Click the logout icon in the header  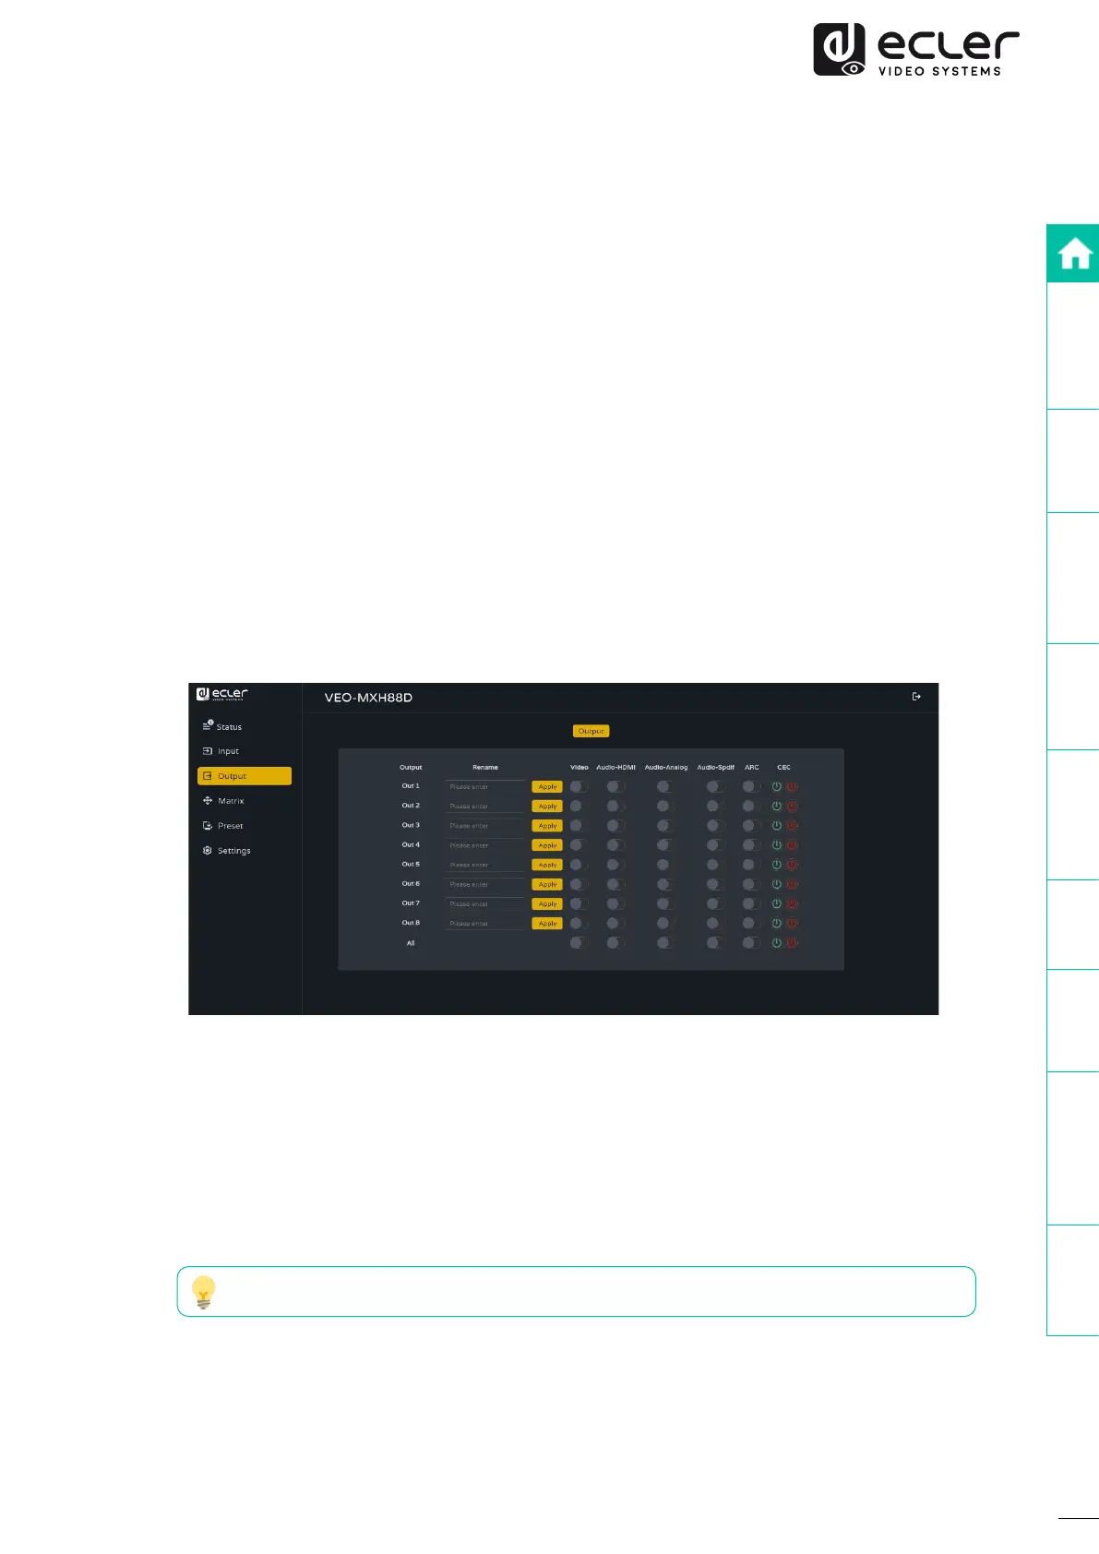(x=916, y=697)
